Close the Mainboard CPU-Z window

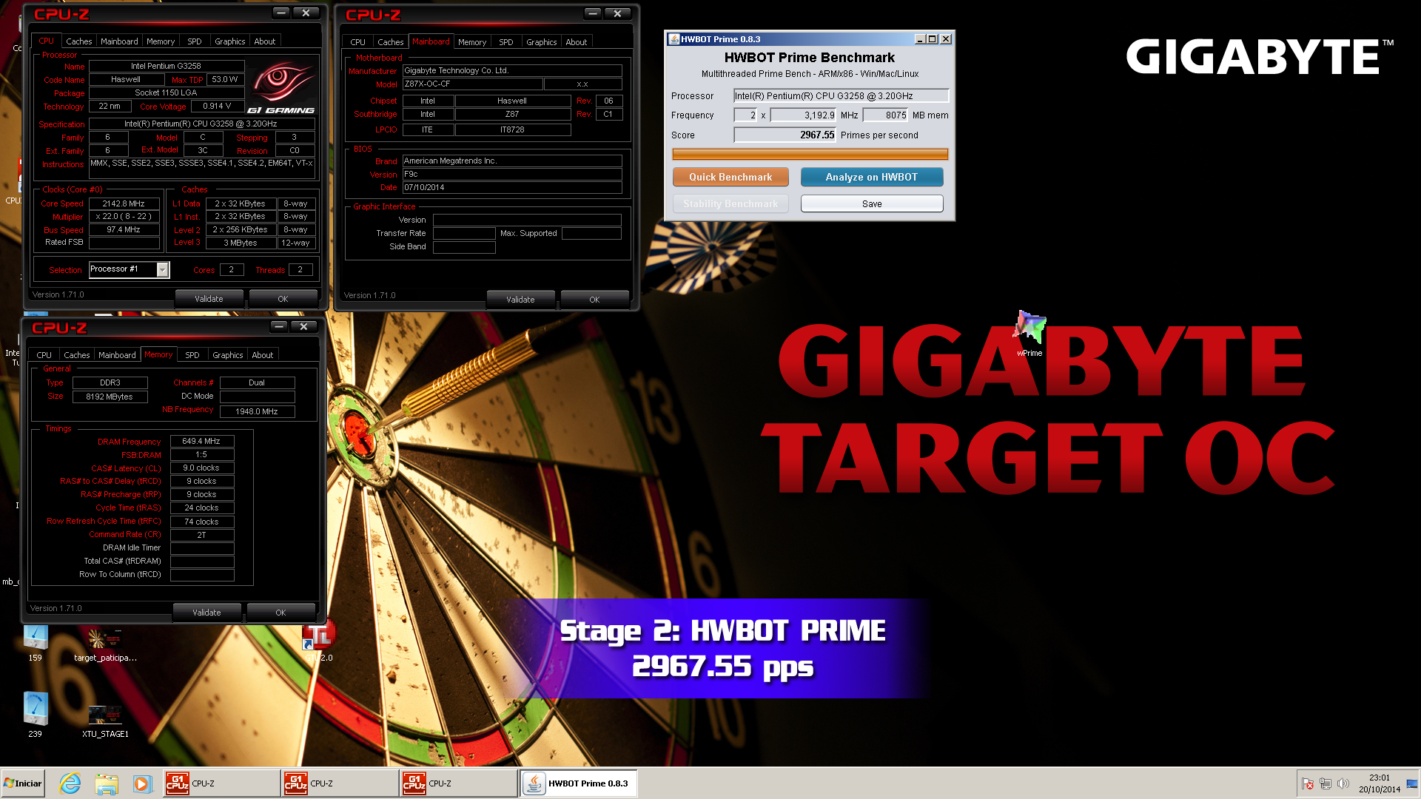coord(617,14)
